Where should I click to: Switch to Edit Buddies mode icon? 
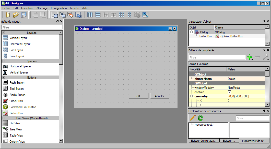tap(70, 15)
